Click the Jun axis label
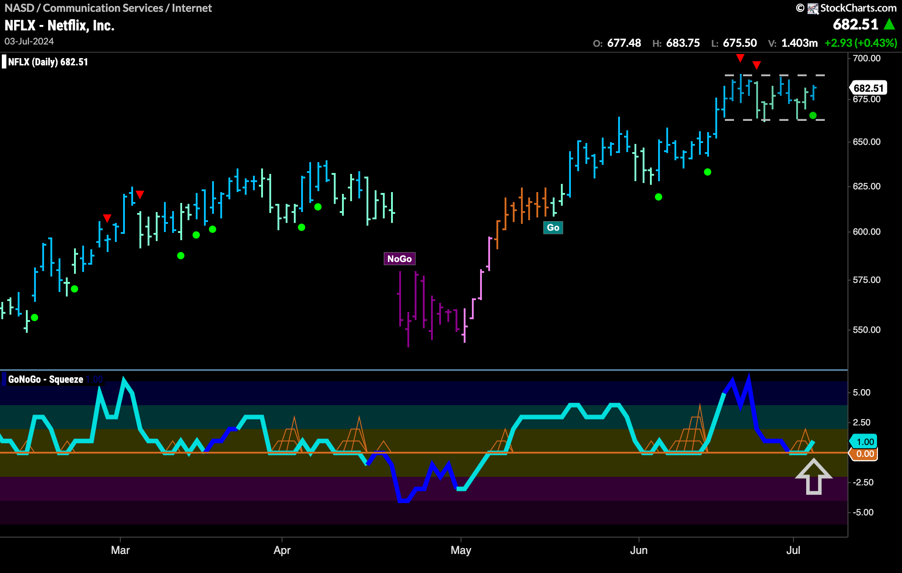The width and height of the screenshot is (902, 573). 639,550
